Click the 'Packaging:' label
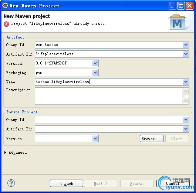This screenshot has width=196, height=193. click(17, 73)
